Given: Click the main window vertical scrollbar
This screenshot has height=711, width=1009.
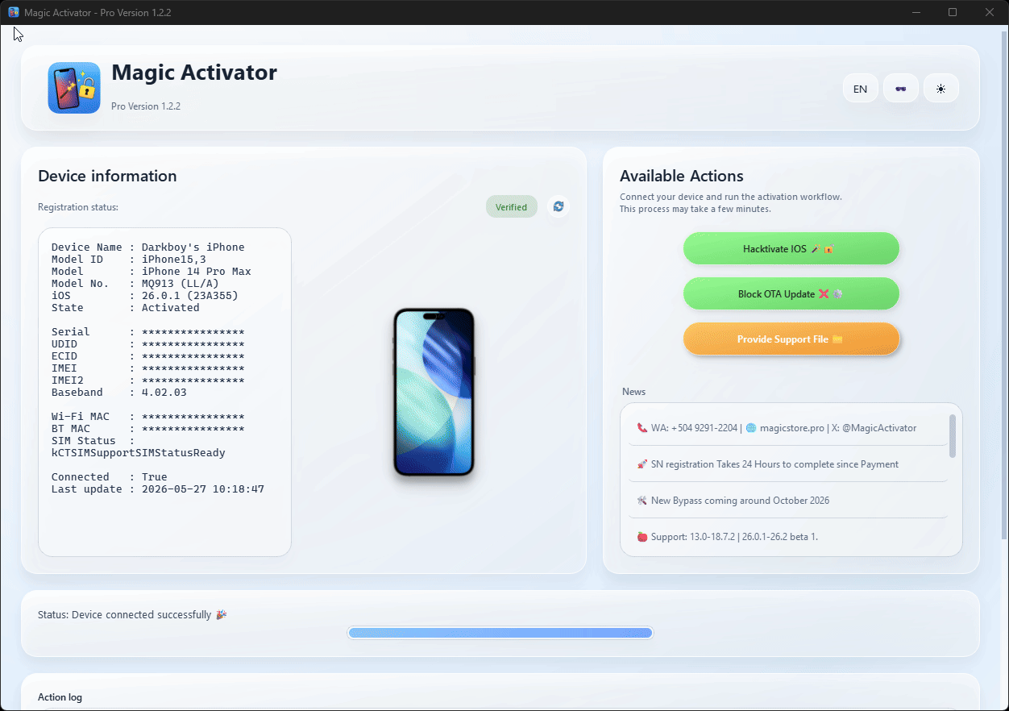Looking at the screenshot, I should 1003,285.
